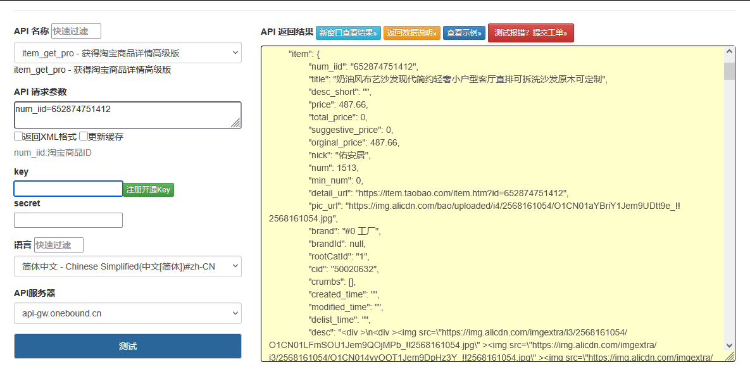Focus the key input field
Screen dimensions: 750x374
68,189
